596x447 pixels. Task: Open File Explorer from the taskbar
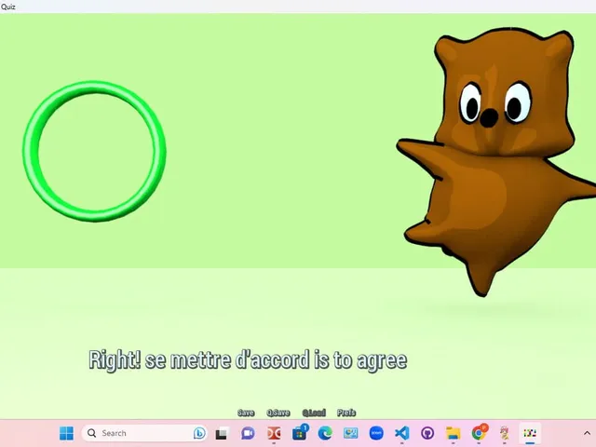[x=454, y=433]
